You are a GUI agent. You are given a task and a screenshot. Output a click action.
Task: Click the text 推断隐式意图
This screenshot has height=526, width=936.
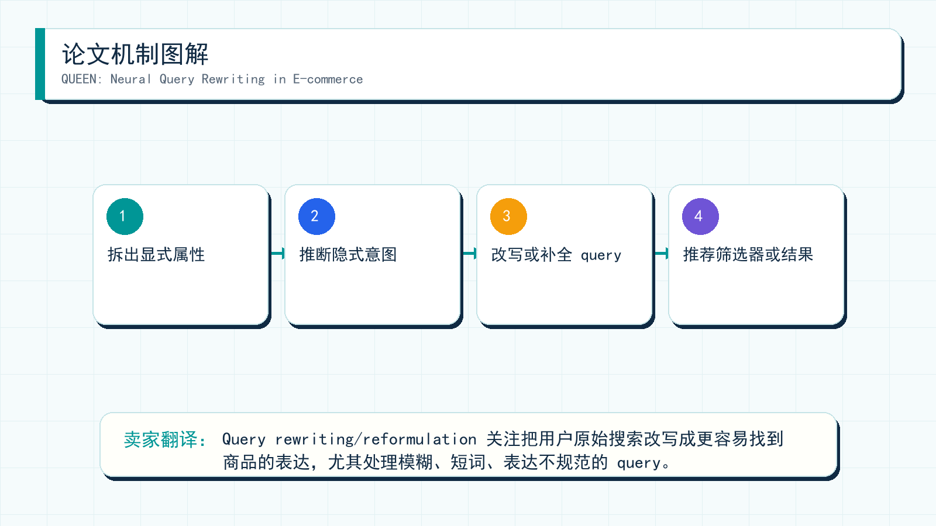(348, 255)
